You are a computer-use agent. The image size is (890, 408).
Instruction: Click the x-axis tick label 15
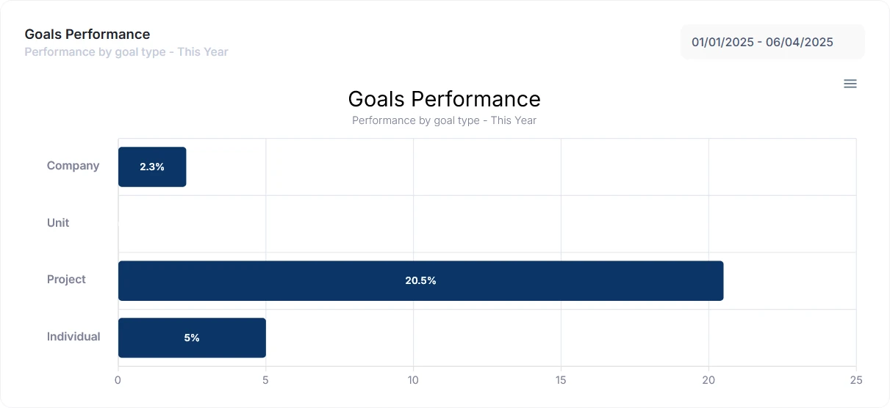coord(561,380)
